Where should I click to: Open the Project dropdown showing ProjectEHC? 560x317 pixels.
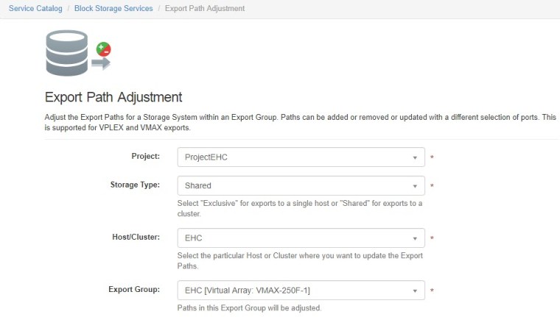(x=295, y=157)
